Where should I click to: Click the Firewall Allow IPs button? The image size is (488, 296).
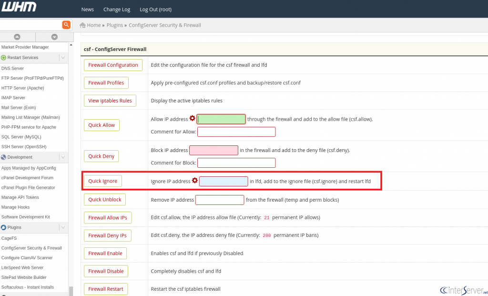tap(108, 217)
